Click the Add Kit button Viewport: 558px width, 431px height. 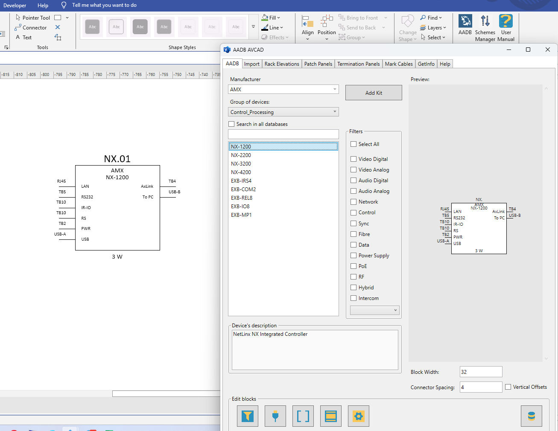374,93
